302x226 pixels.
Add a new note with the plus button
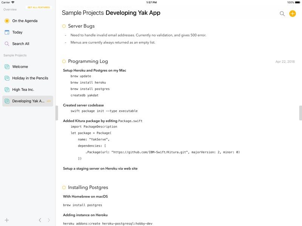293,14
